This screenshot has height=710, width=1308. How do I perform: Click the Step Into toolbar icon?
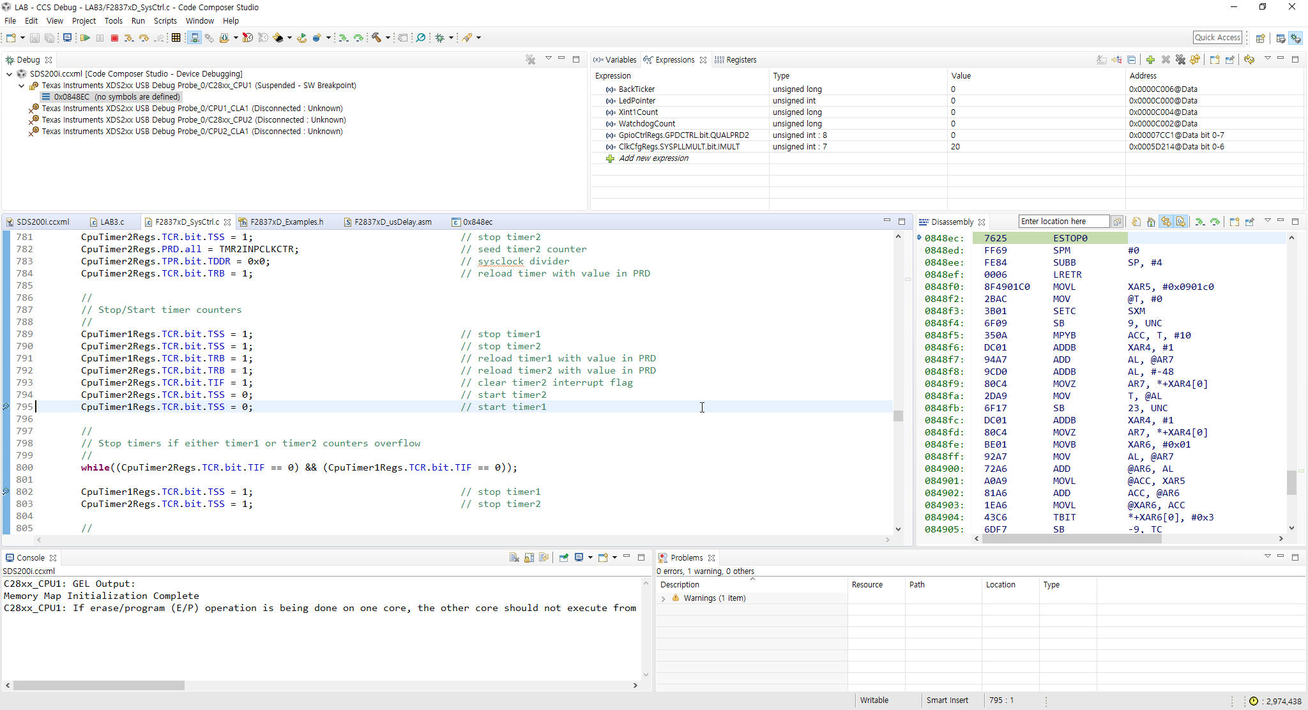pos(129,38)
